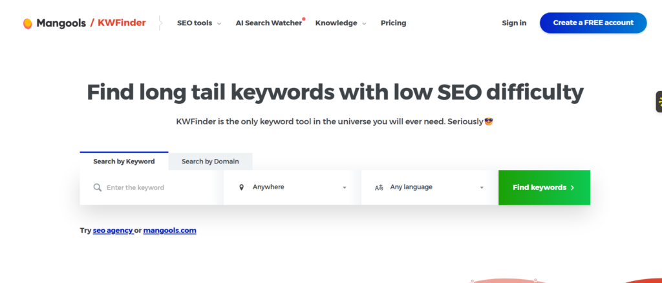Expand the Knowledge menu
This screenshot has height=283, width=662.
[340, 23]
